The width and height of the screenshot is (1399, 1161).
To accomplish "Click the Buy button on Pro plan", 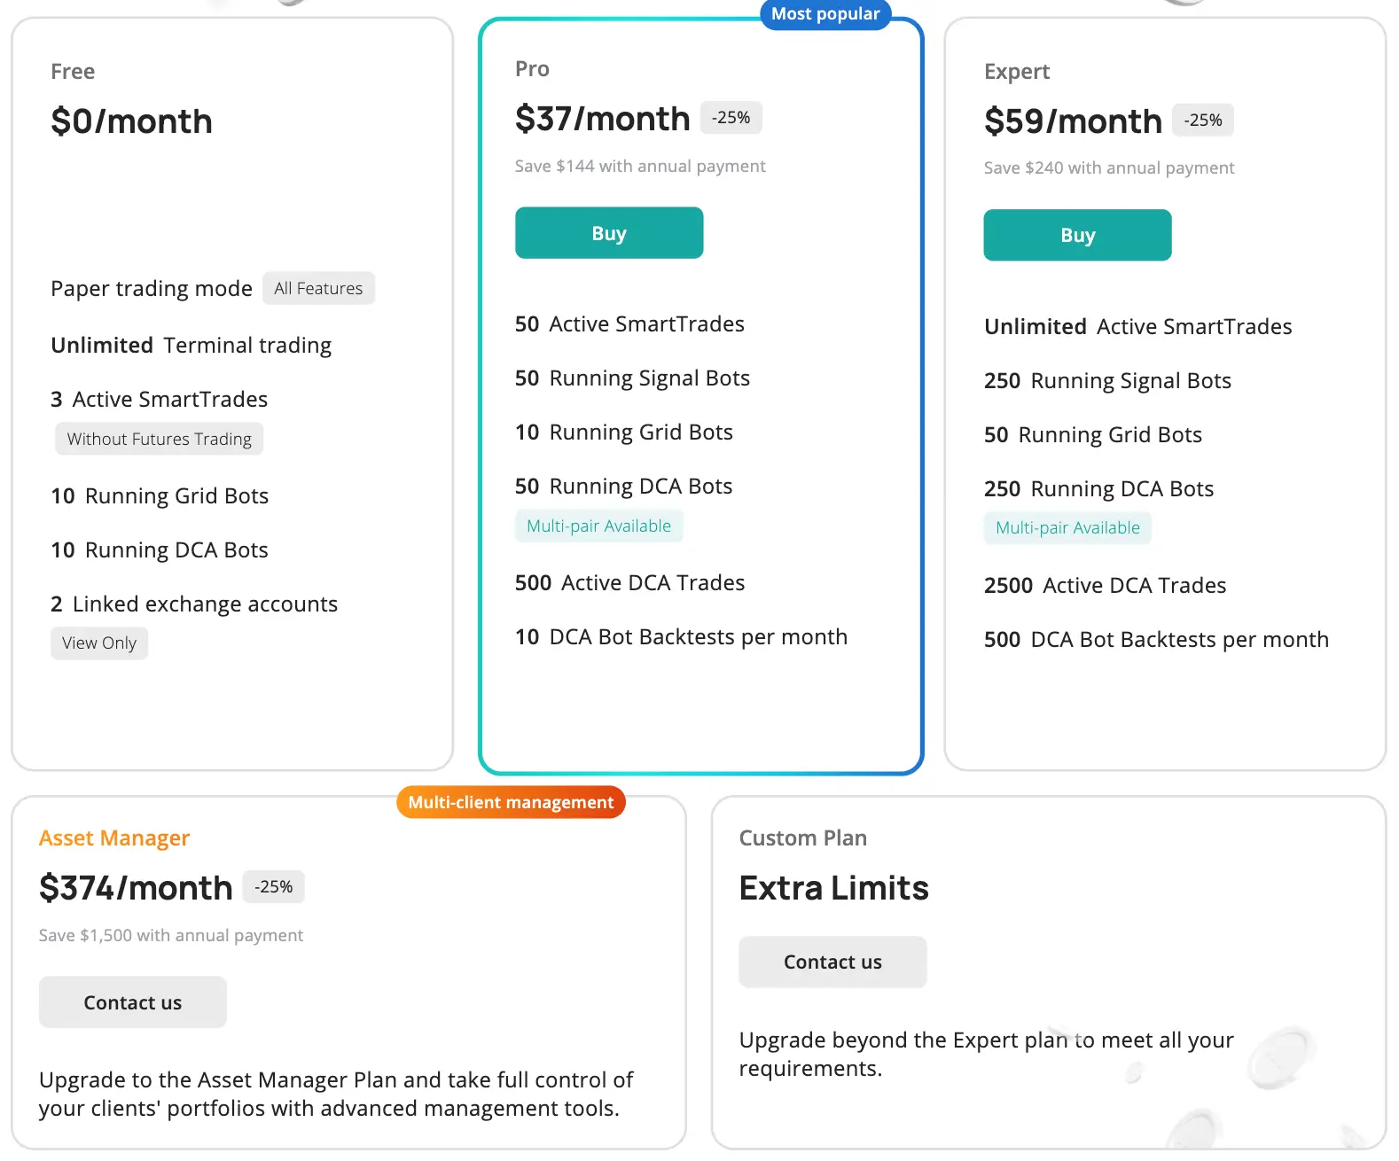I will pyautogui.click(x=609, y=233).
